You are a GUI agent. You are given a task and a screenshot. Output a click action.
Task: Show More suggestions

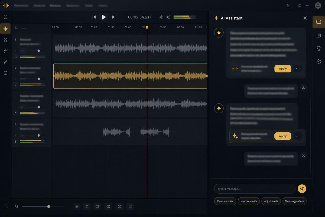[x=295, y=201]
